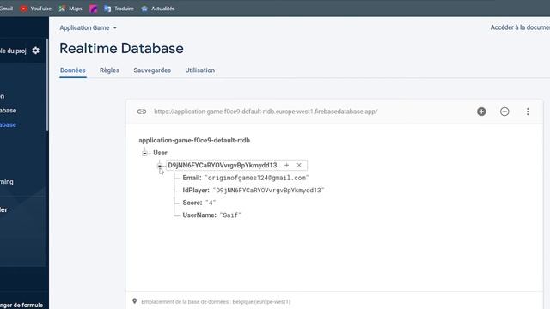
Task: Edit the IdPlayer value field
Action: [x=268, y=191]
